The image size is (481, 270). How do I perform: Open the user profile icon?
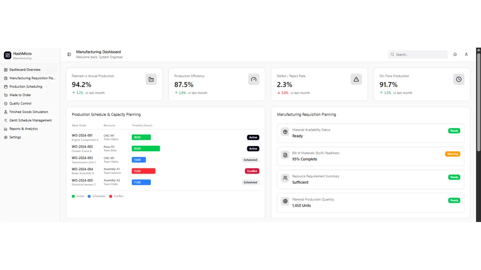point(466,54)
